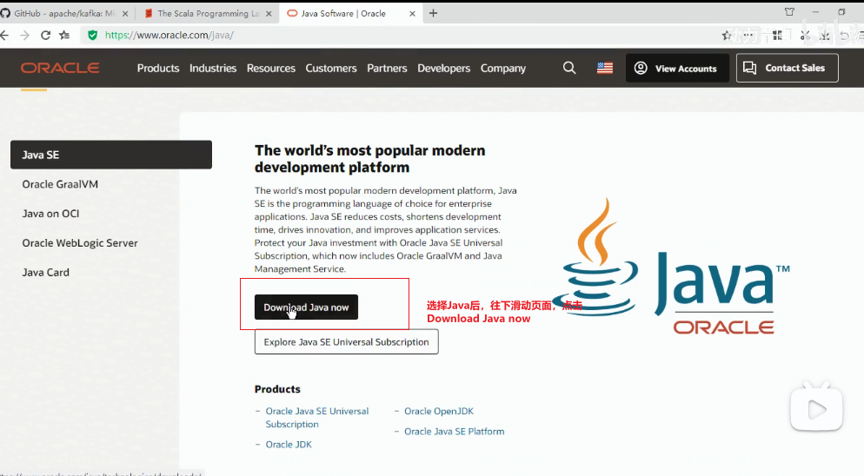Click the View Accounts button
The height and width of the screenshot is (476, 864).
677,68
